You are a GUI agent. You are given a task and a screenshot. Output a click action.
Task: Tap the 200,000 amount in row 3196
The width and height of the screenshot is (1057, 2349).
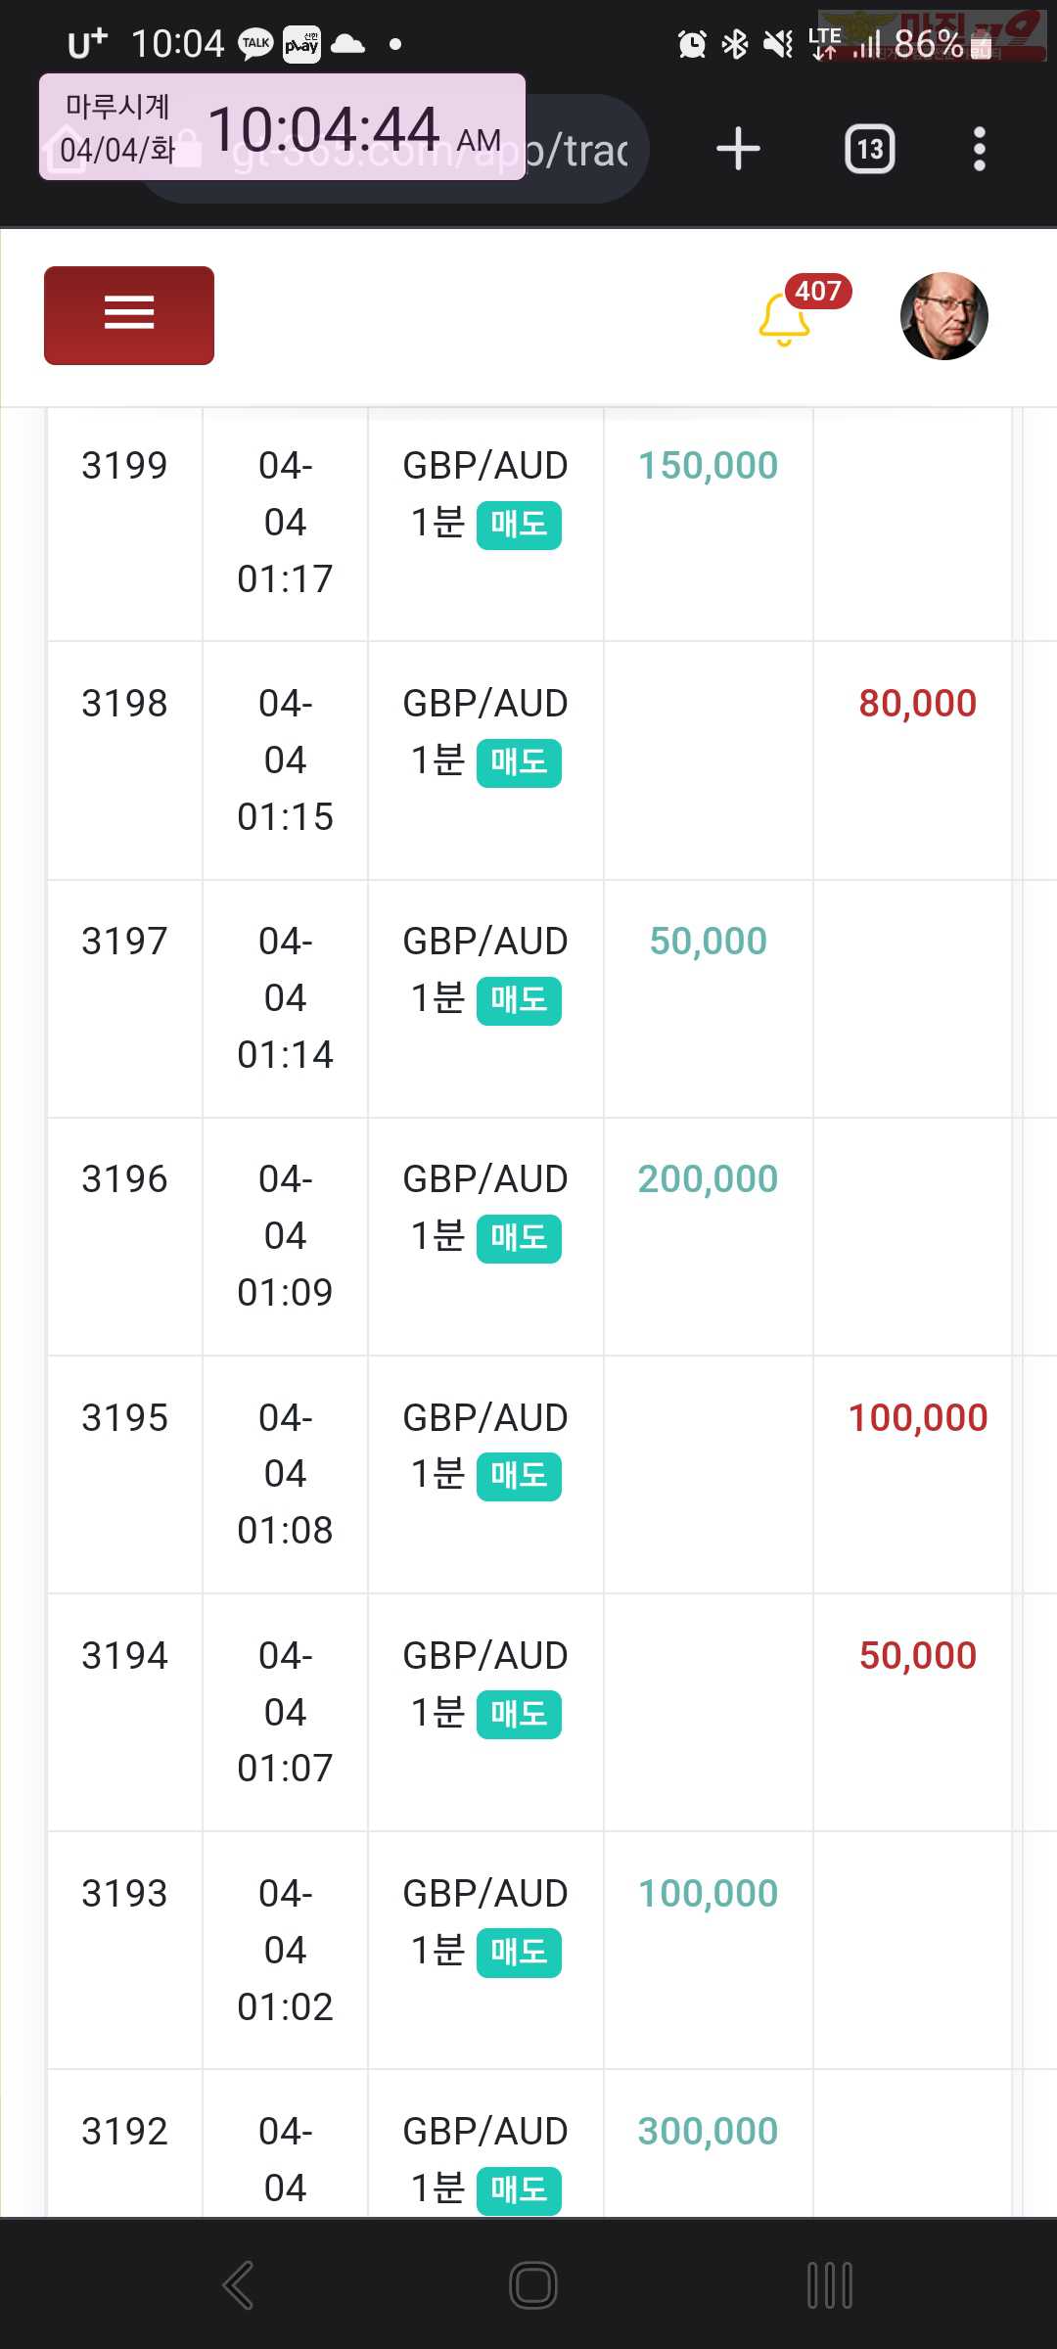click(708, 1179)
